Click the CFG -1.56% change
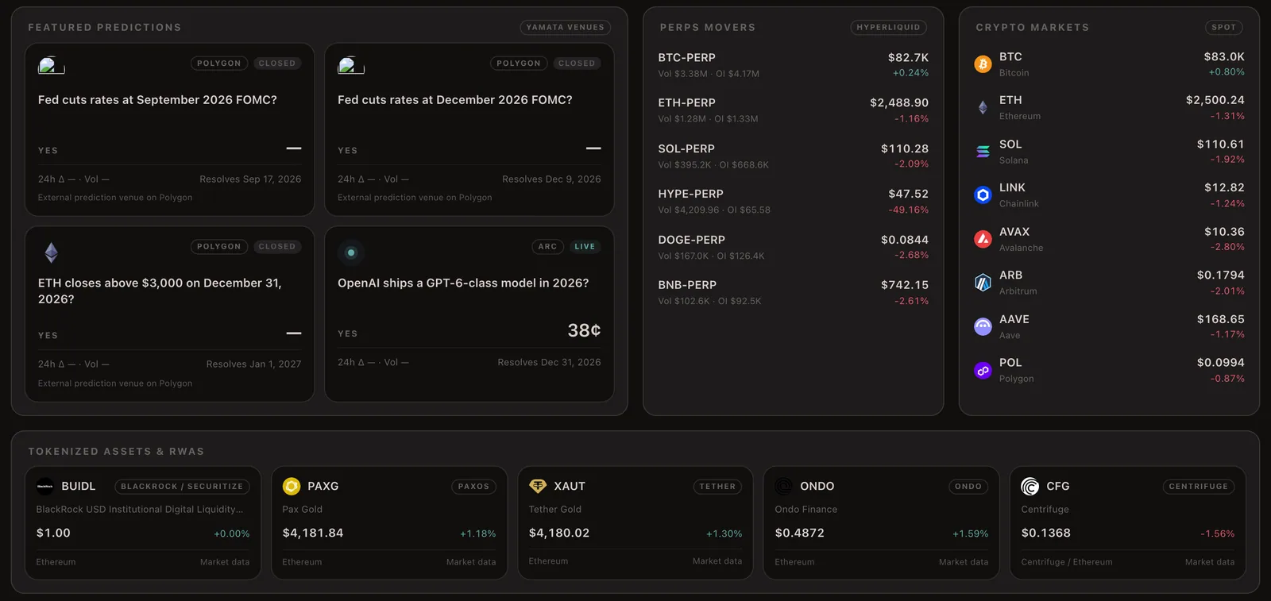This screenshot has height=601, width=1271. [x=1218, y=534]
